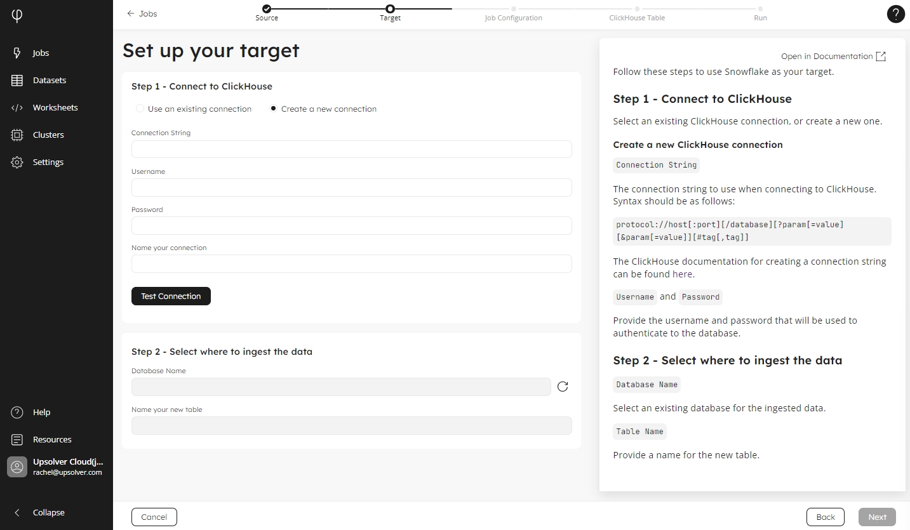This screenshot has height=530, width=910.
Task: Open the Database Name dropdown
Action: coord(341,387)
